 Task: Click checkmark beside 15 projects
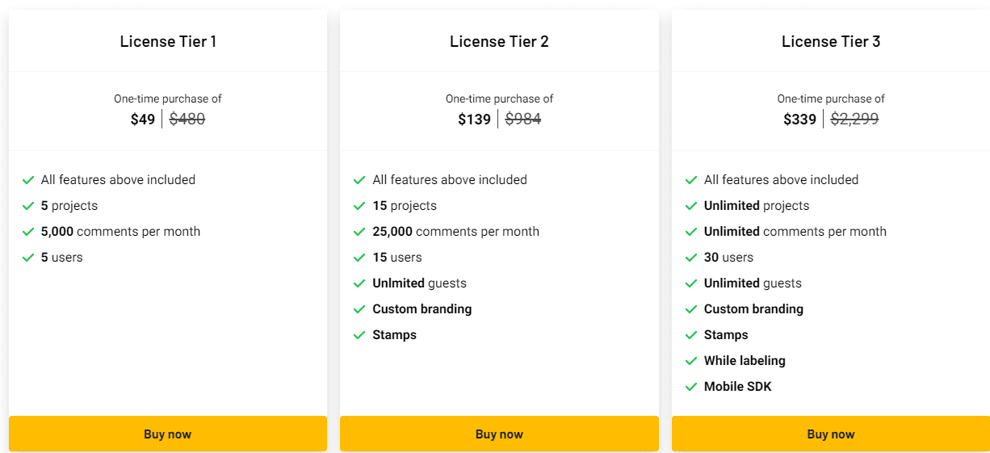(x=359, y=206)
